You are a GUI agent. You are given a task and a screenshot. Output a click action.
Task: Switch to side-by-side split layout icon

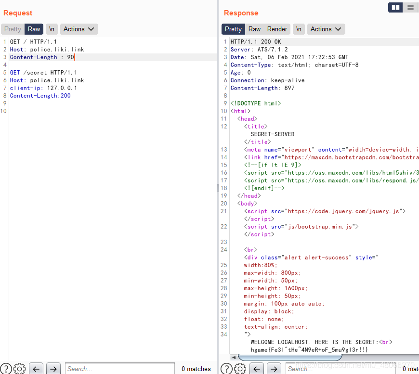[395, 8]
